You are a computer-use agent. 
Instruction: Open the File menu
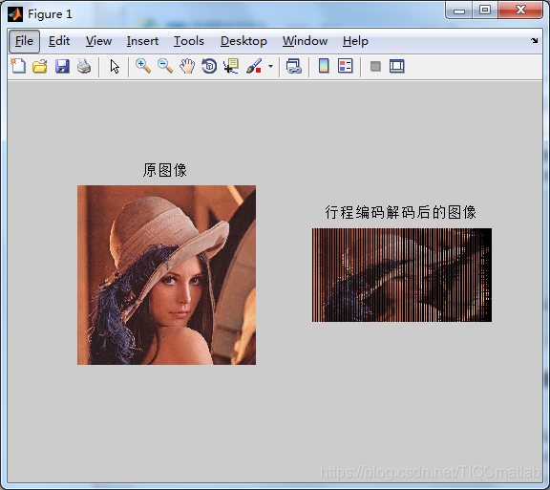[x=24, y=41]
